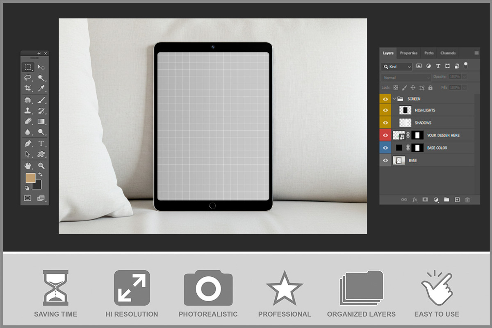Viewport: 492px width, 328px height.
Task: Switch to the Channels tab
Action: tap(448, 53)
